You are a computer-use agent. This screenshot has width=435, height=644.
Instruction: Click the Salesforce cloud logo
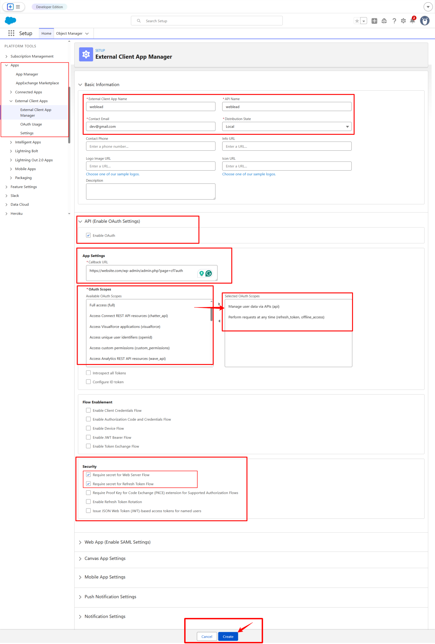10,21
